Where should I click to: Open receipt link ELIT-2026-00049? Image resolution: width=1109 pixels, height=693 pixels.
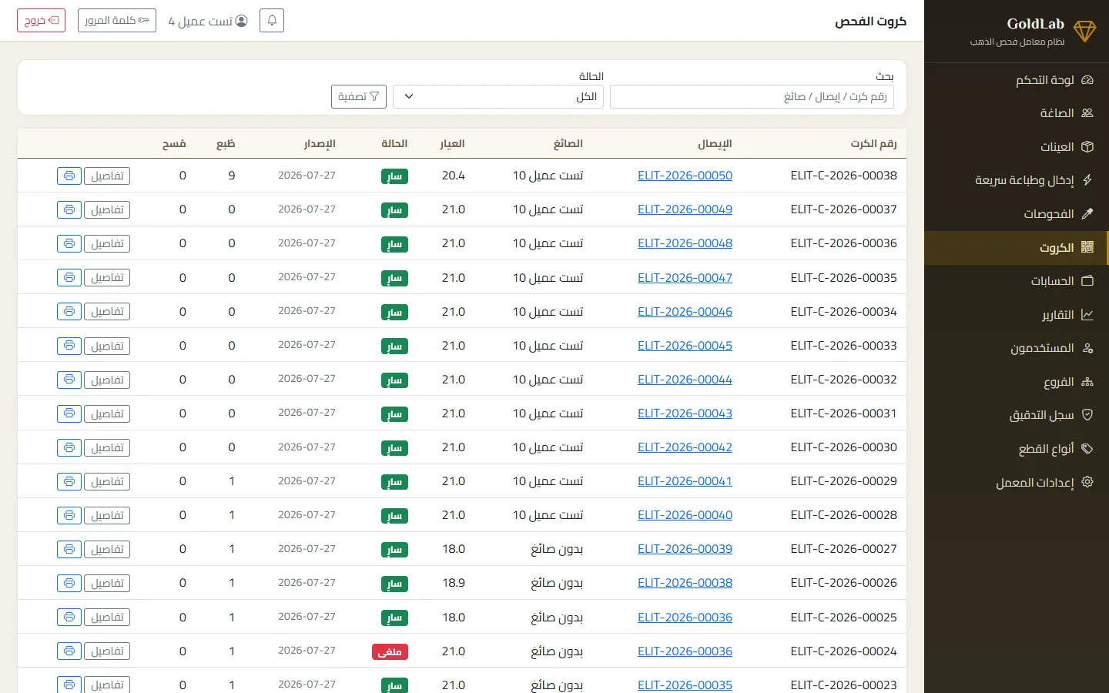[685, 209]
